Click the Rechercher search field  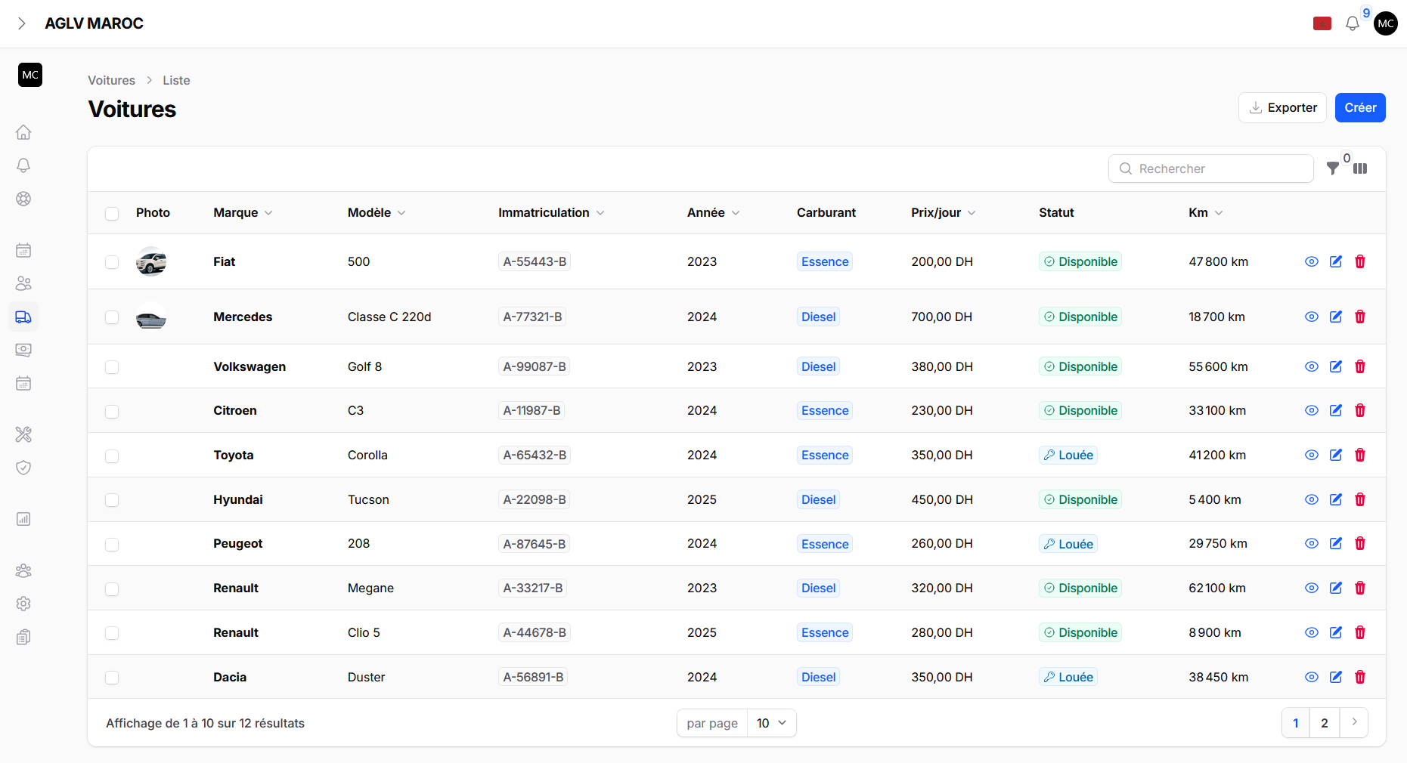[1210, 168]
